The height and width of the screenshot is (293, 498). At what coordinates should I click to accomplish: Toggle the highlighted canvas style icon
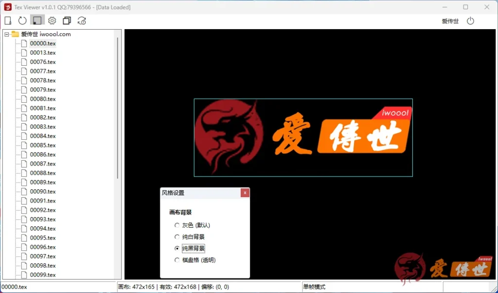click(37, 20)
